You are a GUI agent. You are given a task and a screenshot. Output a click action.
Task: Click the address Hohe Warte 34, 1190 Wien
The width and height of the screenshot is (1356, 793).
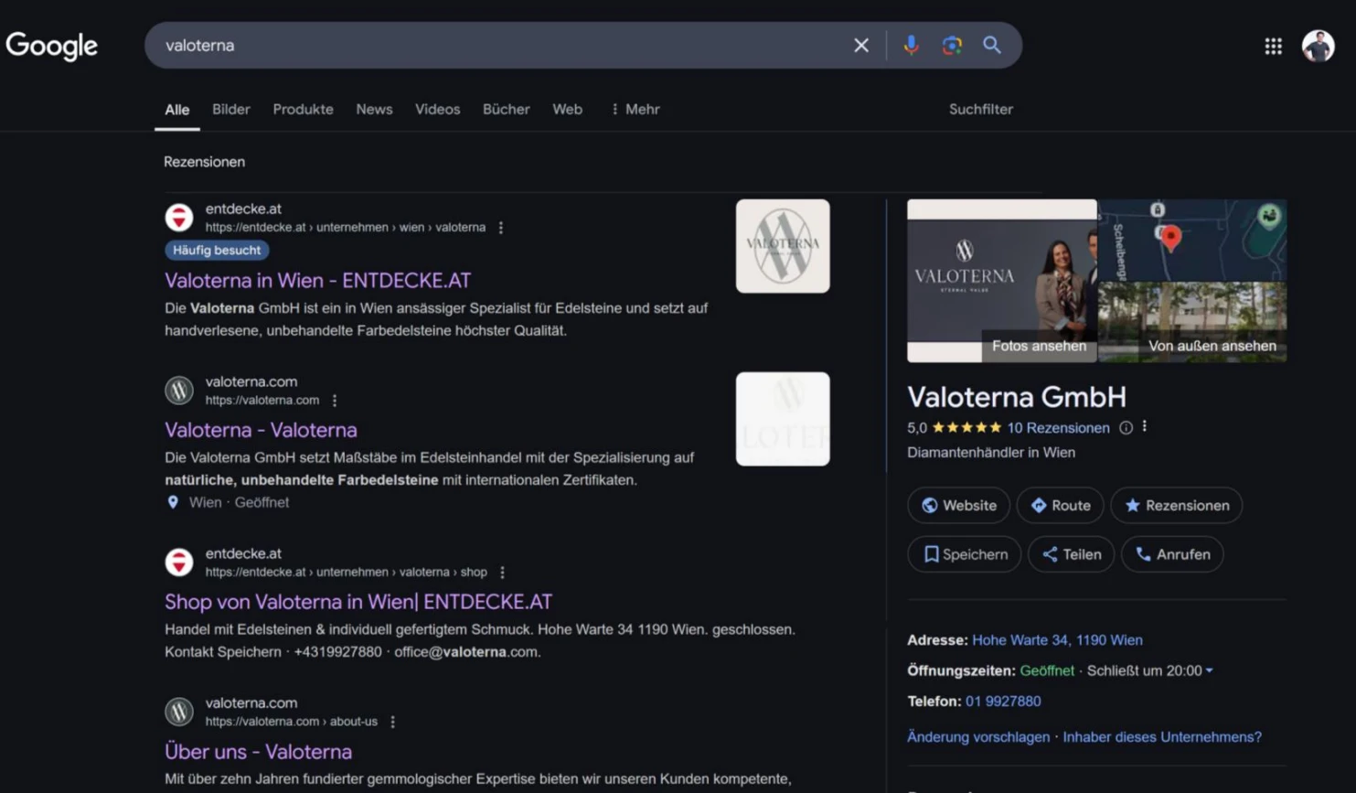[1057, 640]
